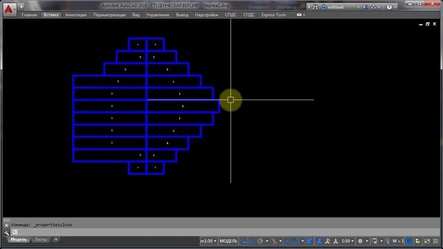Image resolution: width=443 pixels, height=249 pixels.
Task: Switch to the Вставка ribbon tab
Action: 51,15
